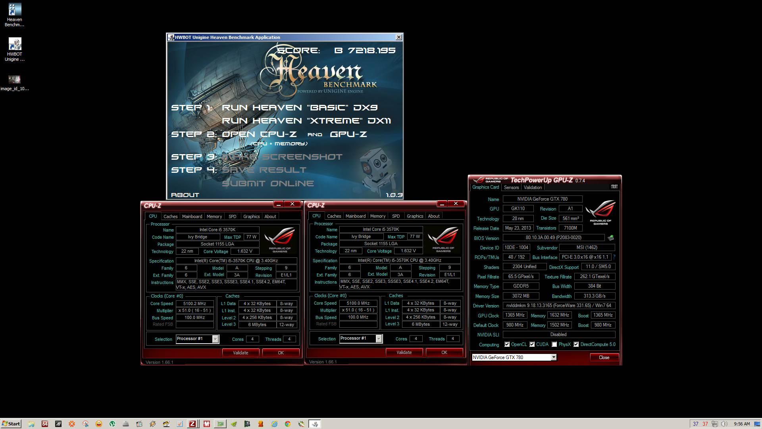
Task: Open the yellow smiley messenger taskbar icon
Action: [99, 424]
